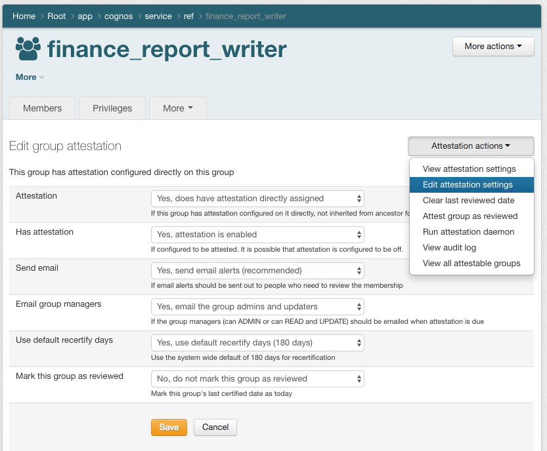Viewport: 547px width, 451px height.
Task: Choose Edit attestation settings from menu
Action: point(468,185)
